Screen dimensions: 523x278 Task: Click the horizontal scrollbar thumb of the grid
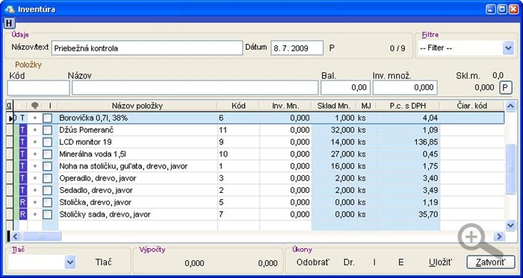coord(41,237)
